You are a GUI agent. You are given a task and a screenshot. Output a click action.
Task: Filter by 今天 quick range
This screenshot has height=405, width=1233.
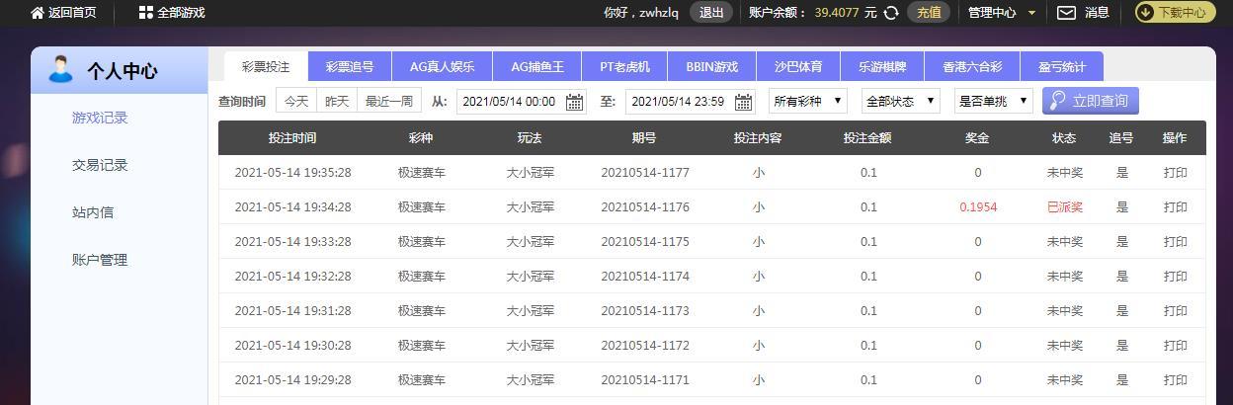point(296,101)
